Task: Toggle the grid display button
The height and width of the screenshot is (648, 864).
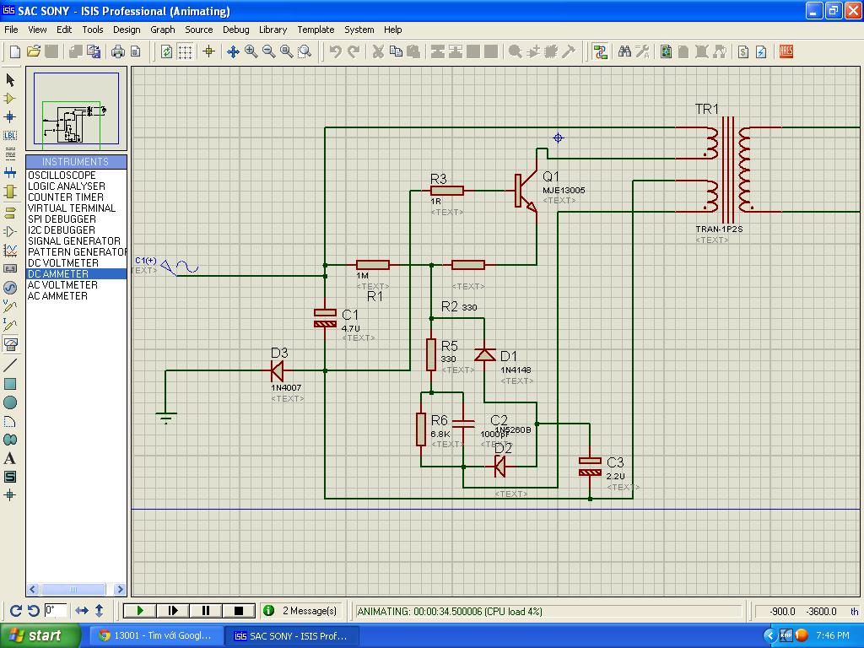Action: click(x=185, y=52)
